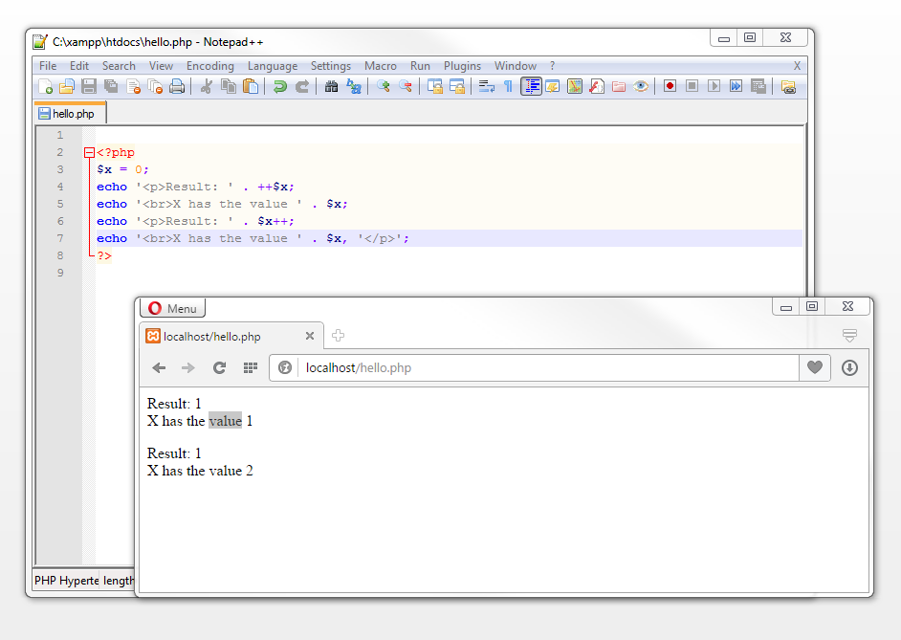The height and width of the screenshot is (640, 901).
Task: Expand Opera's tab menu at the right of the tab bar
Action: pos(848,336)
